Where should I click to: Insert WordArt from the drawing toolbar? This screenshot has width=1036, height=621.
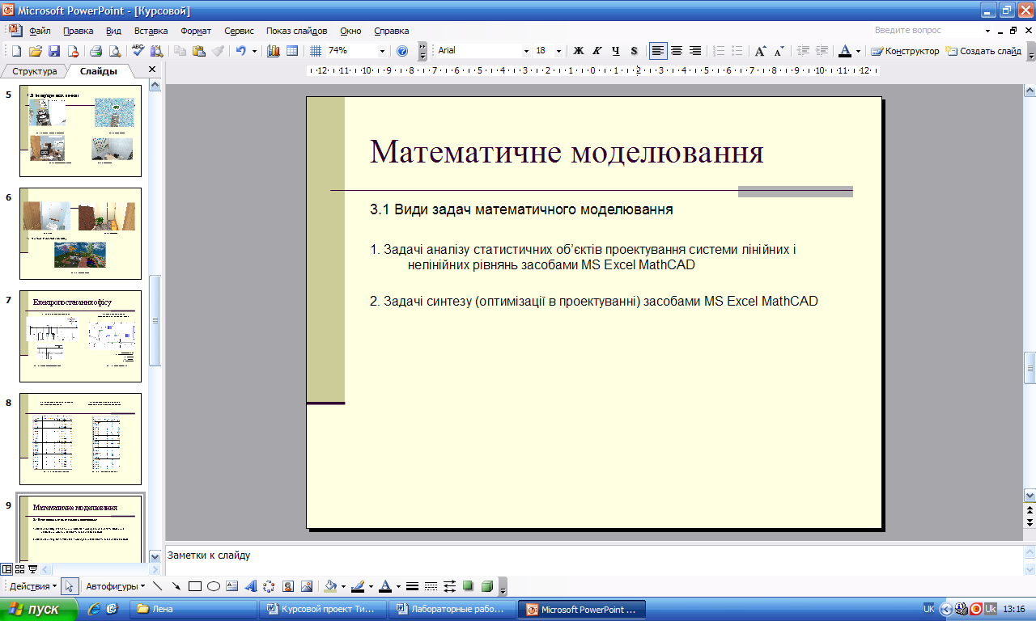[251, 586]
